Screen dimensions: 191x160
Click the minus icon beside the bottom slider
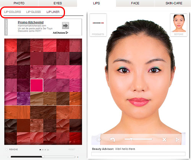(x=8, y=157)
